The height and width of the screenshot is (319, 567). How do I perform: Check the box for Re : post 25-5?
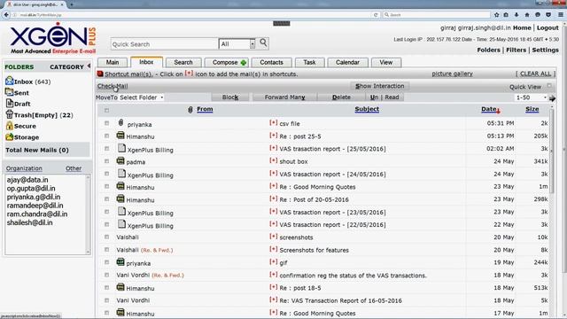pos(106,136)
